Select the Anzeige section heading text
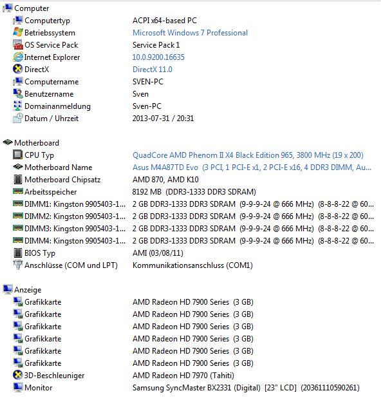Image resolution: width=381 pixels, height=402 pixels. [x=28, y=290]
